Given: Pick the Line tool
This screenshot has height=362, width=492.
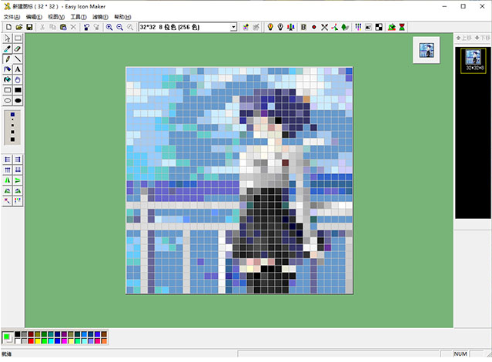Looking at the screenshot, I should 18,59.
